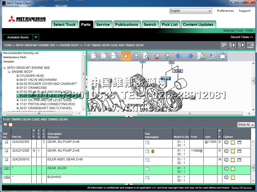Image resolution: width=257 pixels, height=192 pixels.
Task: Go back with the left blue arrow
Action: point(179,56)
